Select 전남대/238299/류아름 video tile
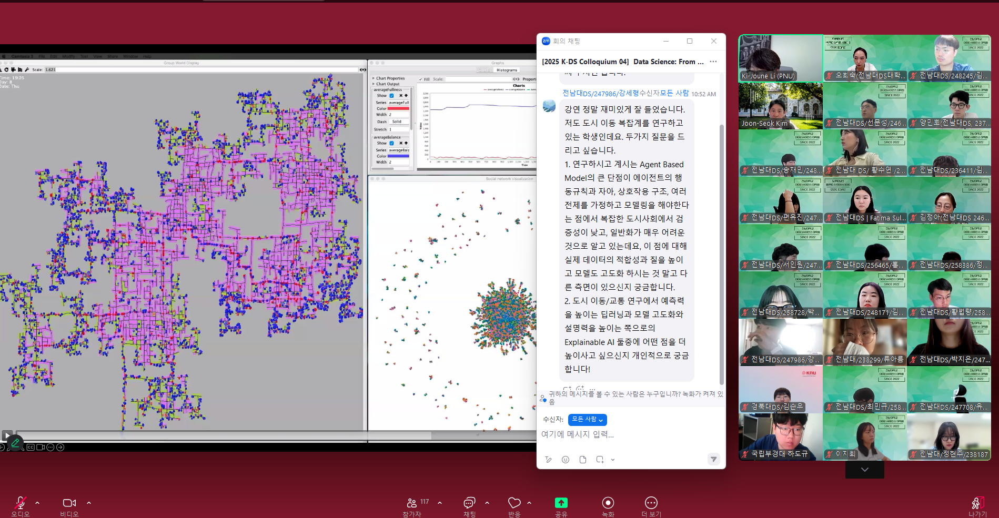 point(865,342)
